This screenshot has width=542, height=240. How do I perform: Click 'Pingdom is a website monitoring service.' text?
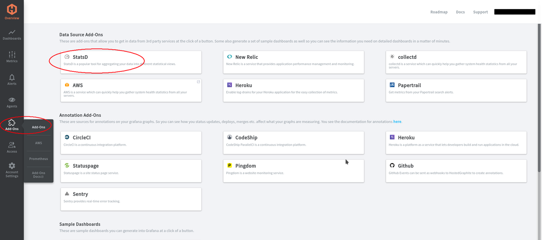255,173
